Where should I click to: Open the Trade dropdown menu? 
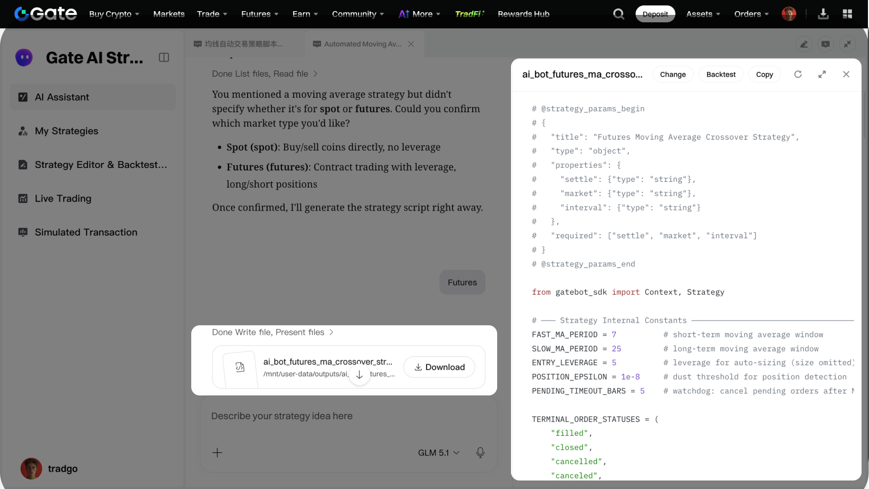click(212, 14)
